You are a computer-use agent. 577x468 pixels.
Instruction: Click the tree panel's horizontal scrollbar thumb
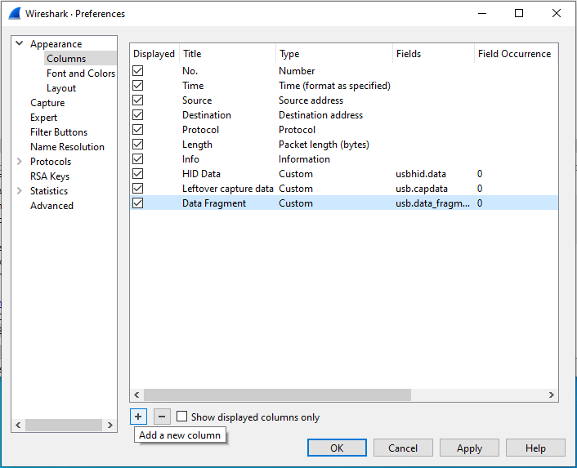tap(63, 425)
